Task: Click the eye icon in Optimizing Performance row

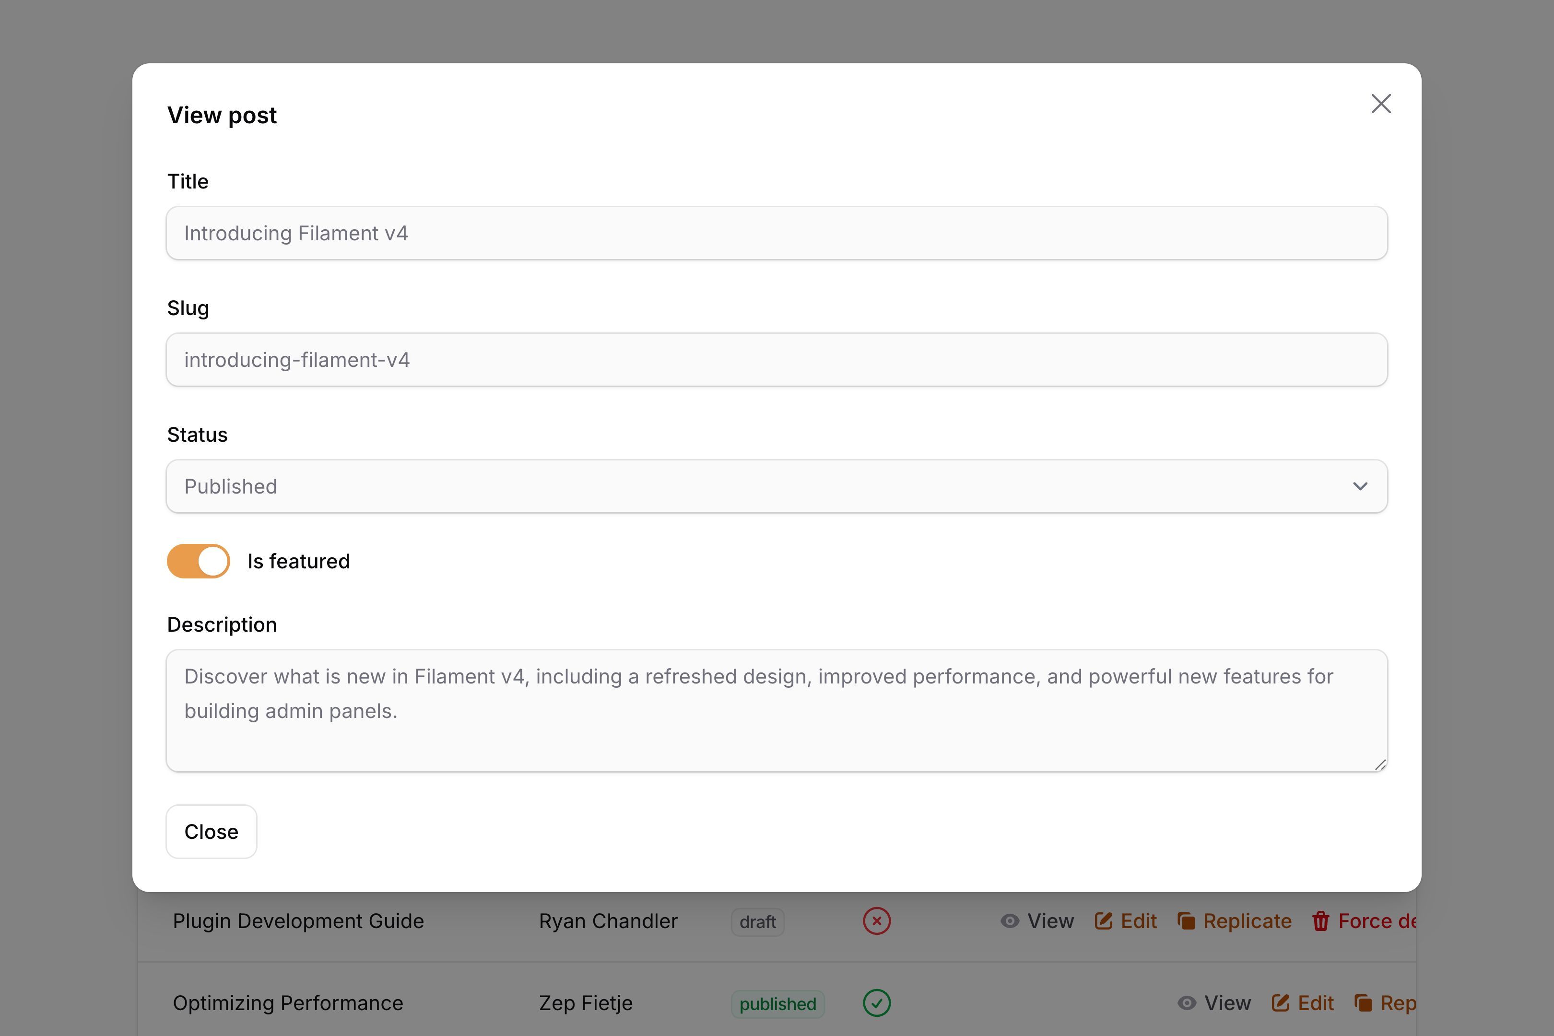Action: coord(1187,1003)
